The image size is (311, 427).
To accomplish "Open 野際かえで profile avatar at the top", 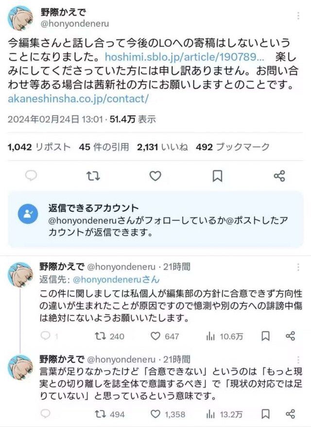I will 20,18.
